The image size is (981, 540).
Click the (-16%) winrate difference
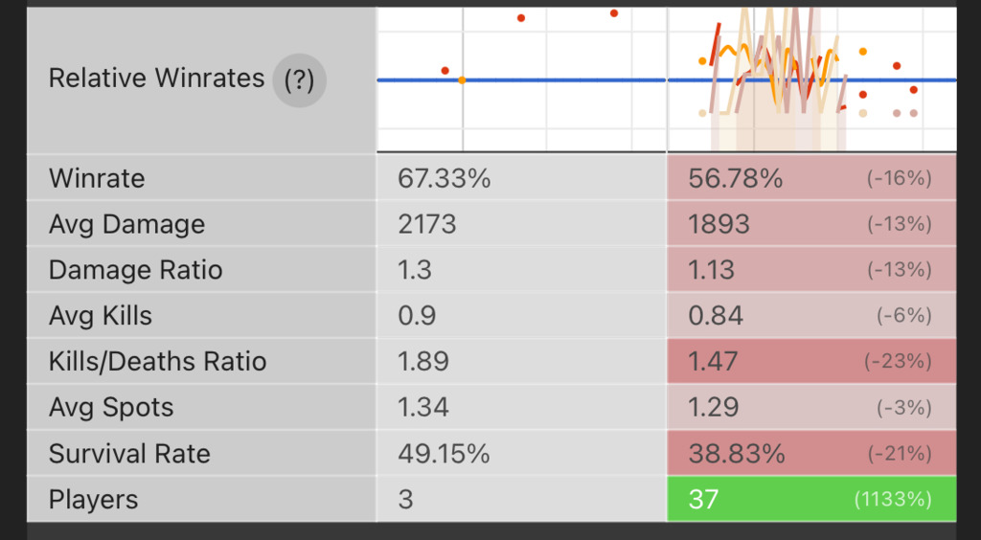pos(899,178)
